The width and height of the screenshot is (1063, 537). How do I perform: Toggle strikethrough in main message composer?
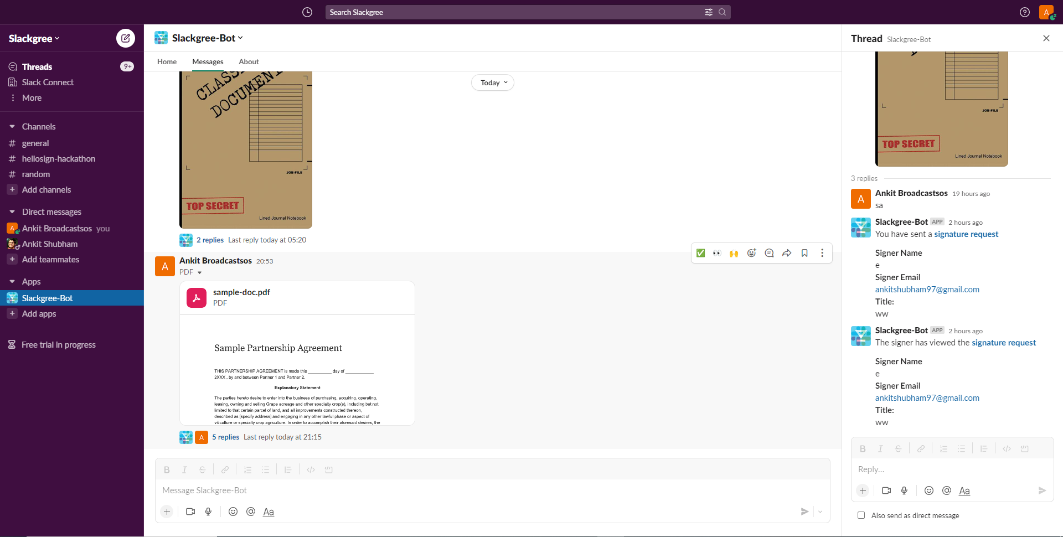pos(202,469)
